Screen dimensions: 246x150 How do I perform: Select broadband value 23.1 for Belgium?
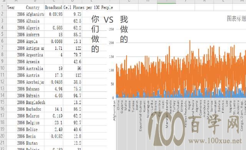[x=54, y=123]
